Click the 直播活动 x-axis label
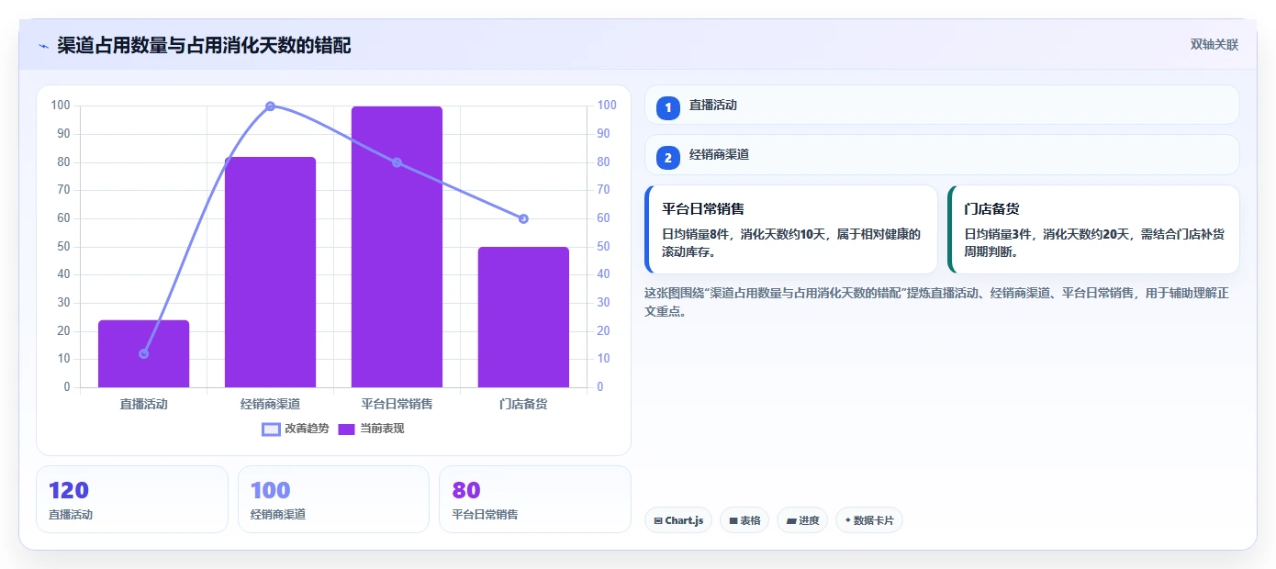The image size is (1276, 569). [143, 404]
